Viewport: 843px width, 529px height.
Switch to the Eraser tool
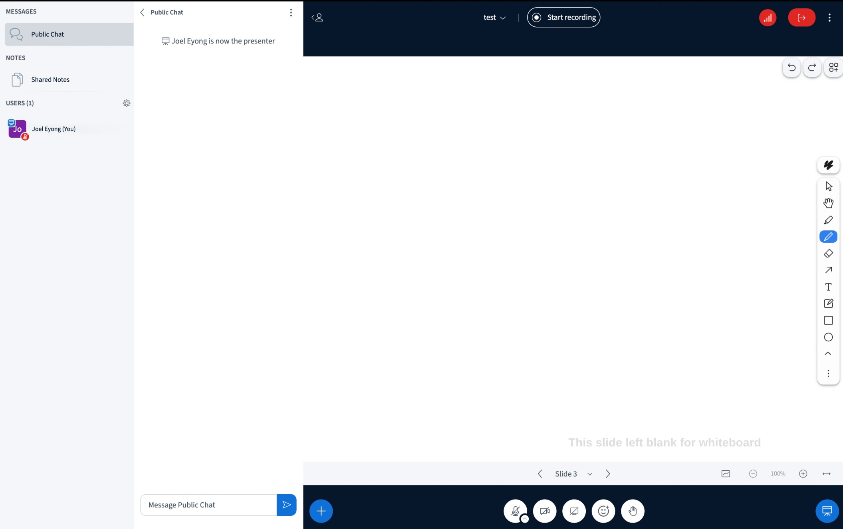[x=828, y=253]
